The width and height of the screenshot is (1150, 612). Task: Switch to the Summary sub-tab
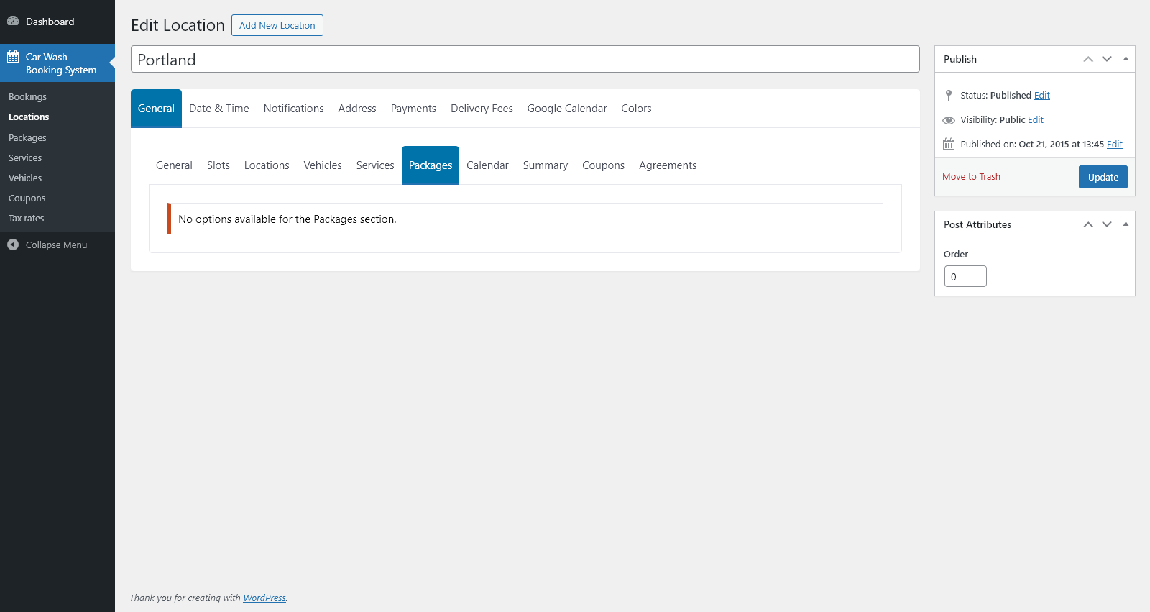(x=546, y=165)
